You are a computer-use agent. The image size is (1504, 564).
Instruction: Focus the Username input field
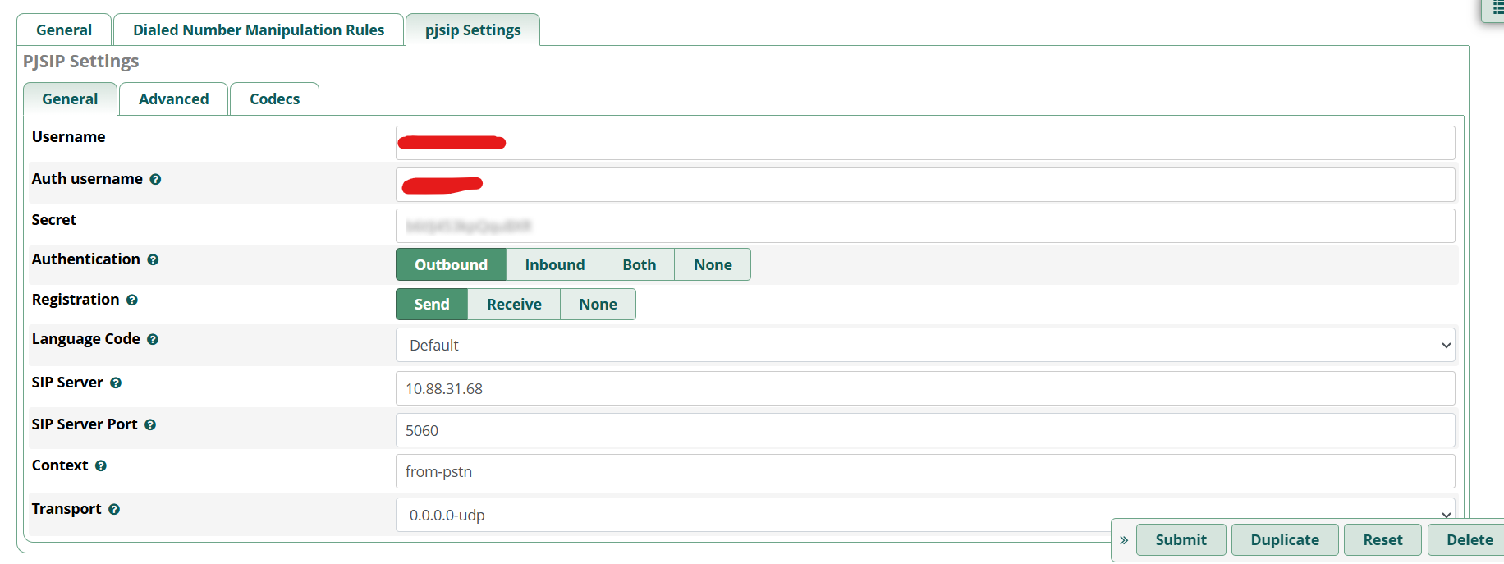[925, 143]
